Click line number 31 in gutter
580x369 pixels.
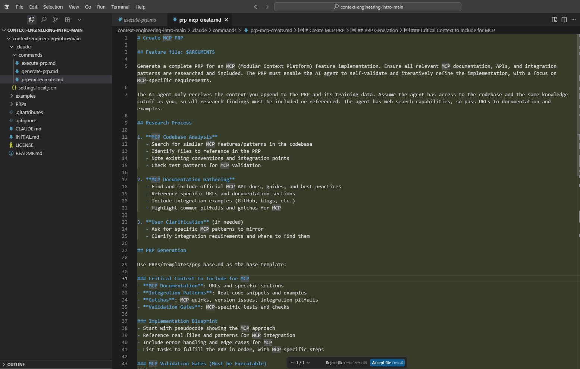pyautogui.click(x=125, y=278)
